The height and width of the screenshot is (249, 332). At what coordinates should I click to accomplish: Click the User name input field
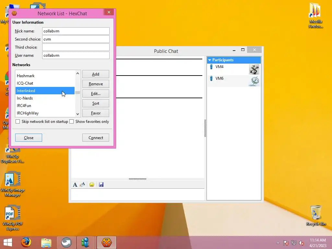pyautogui.click(x=76, y=55)
